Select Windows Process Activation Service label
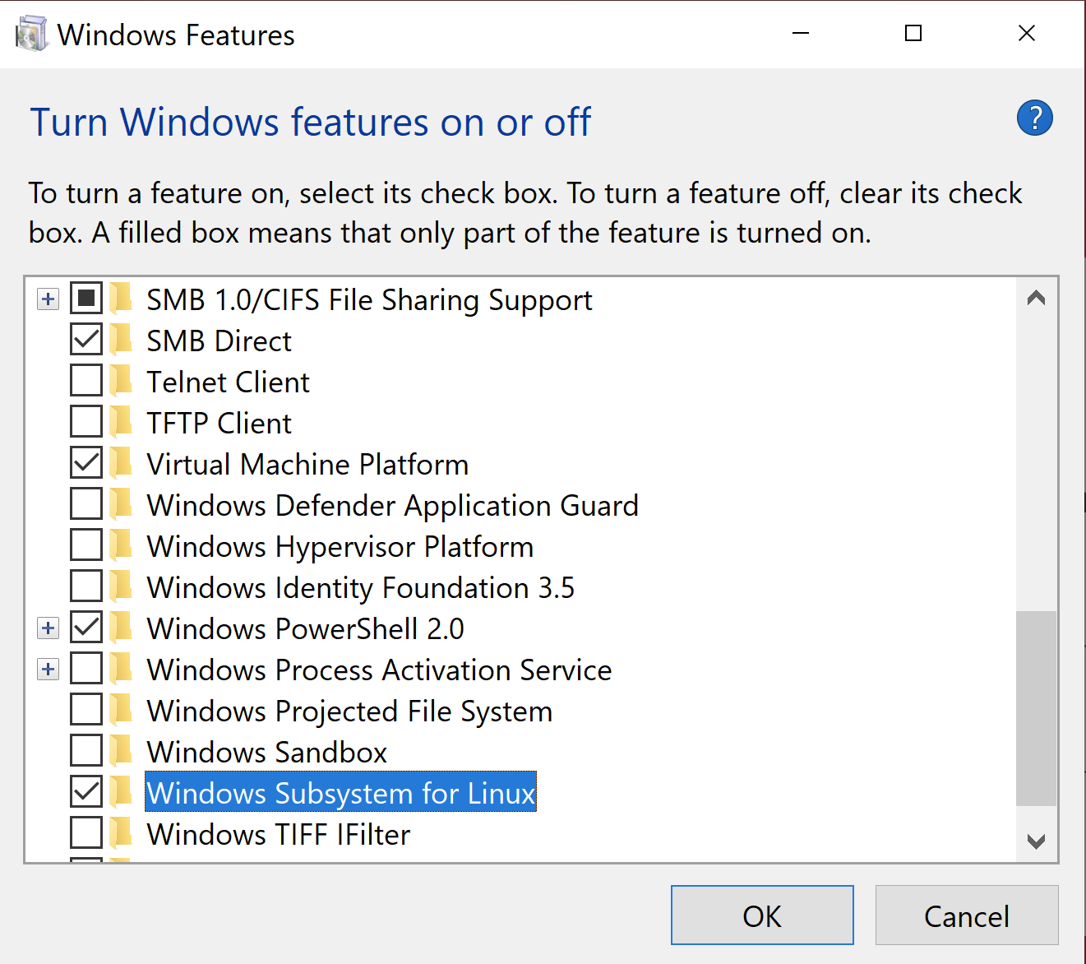Viewport: 1086px width, 964px height. click(379, 670)
